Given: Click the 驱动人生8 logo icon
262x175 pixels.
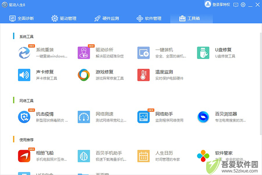Looking at the screenshot, I should pos(5,5).
